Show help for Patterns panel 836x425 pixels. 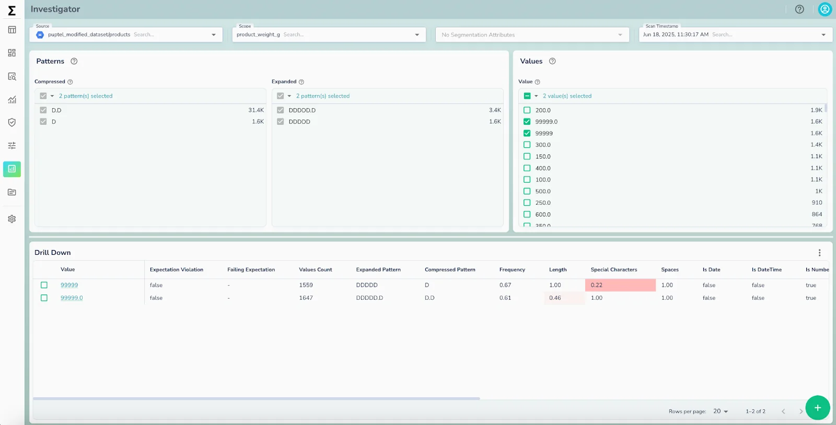(74, 61)
